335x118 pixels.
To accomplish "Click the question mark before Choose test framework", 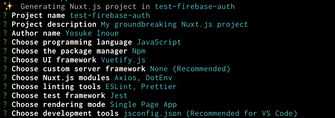I will coord(5,95).
